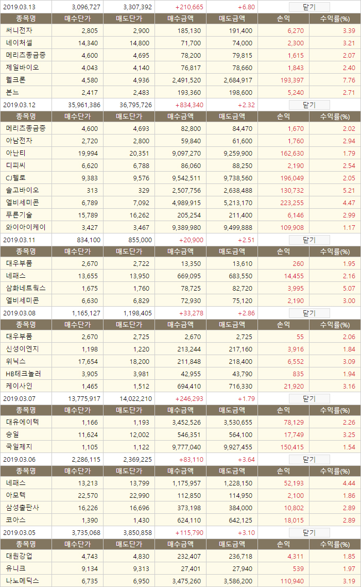This screenshot has height=587, width=361.
Task: Click stock name 아남전자
Action: click(19, 141)
